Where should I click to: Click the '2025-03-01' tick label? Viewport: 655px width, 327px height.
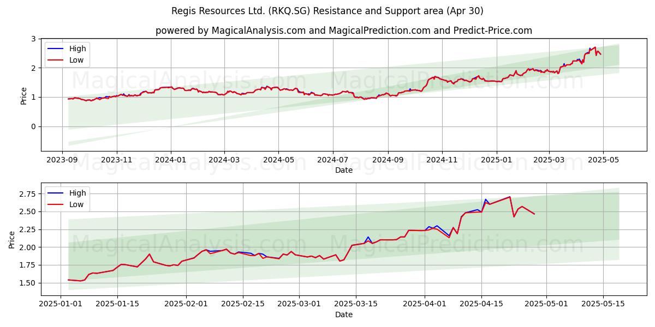[300, 304]
